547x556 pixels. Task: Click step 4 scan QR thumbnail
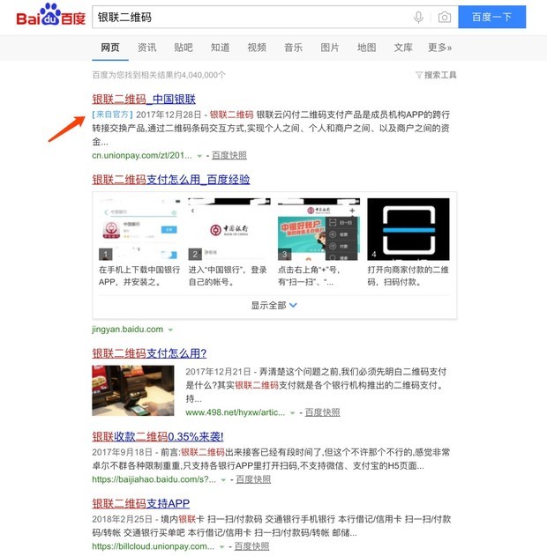coord(408,229)
